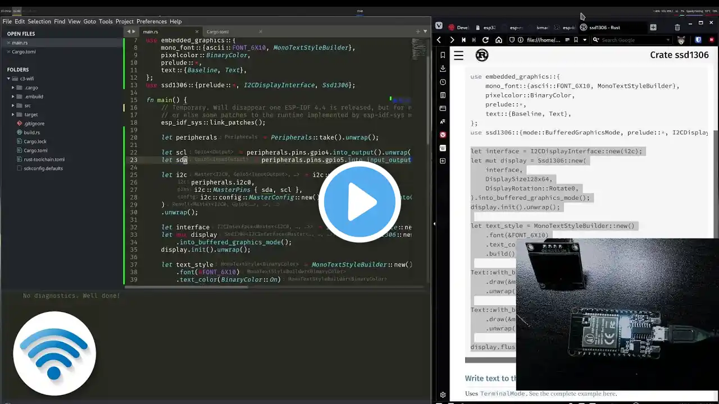Open the Bookmarks panel in Vivaldi sidebar
The image size is (719, 404).
coord(443,55)
